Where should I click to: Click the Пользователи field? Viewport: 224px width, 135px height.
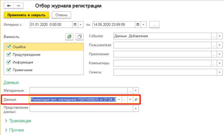tap(162, 45)
